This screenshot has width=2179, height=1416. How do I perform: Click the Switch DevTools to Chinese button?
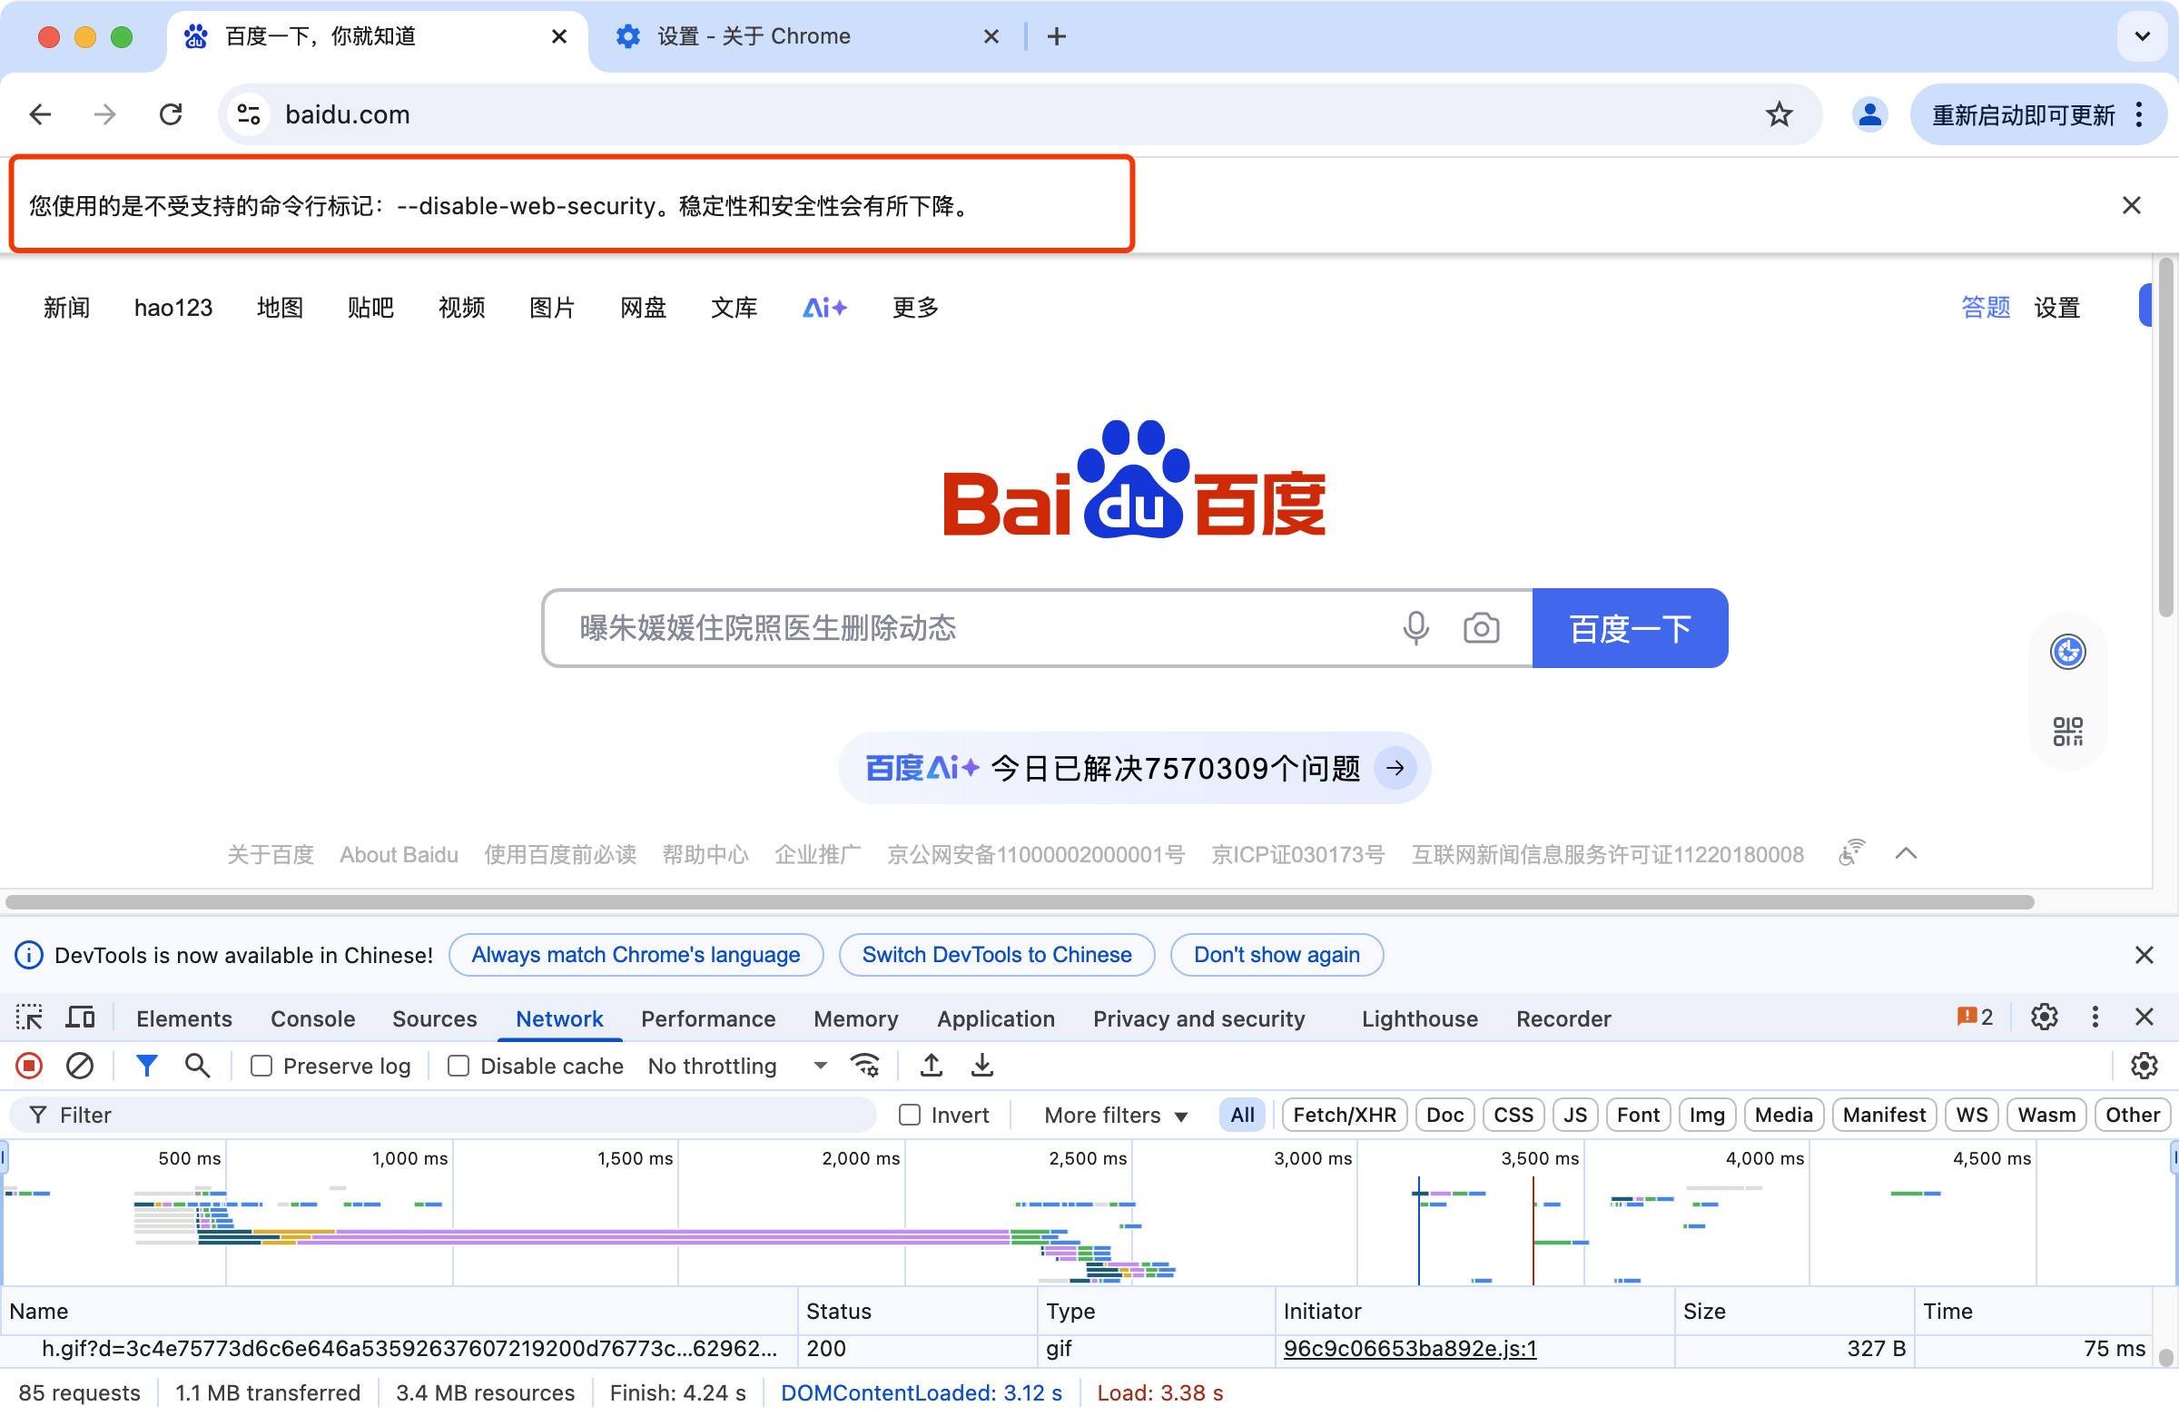point(996,955)
